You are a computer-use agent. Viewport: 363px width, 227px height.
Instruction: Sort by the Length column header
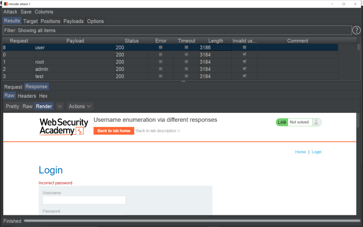pos(215,41)
